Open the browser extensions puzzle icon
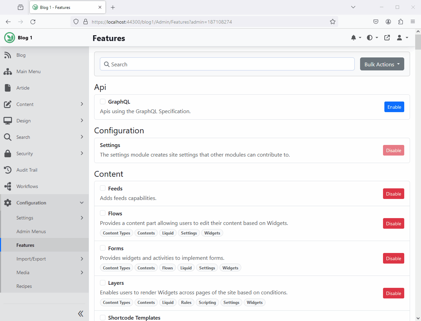 [x=400, y=22]
